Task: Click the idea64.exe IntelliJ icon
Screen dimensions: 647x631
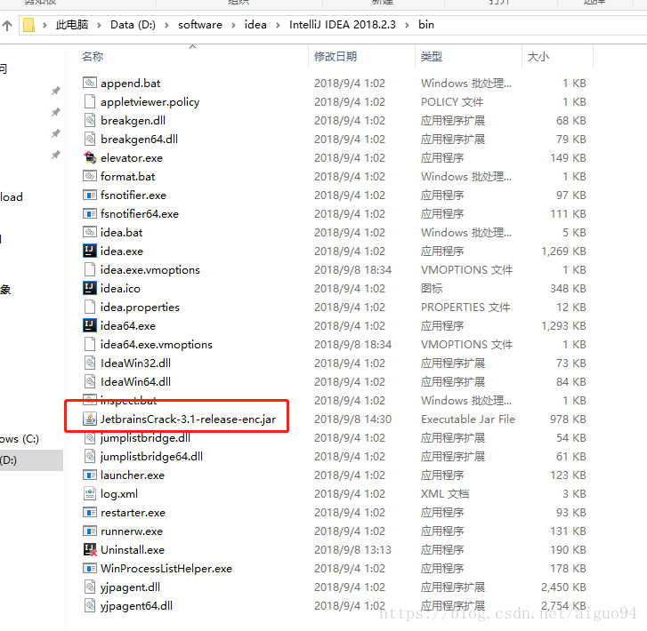Action: click(90, 325)
